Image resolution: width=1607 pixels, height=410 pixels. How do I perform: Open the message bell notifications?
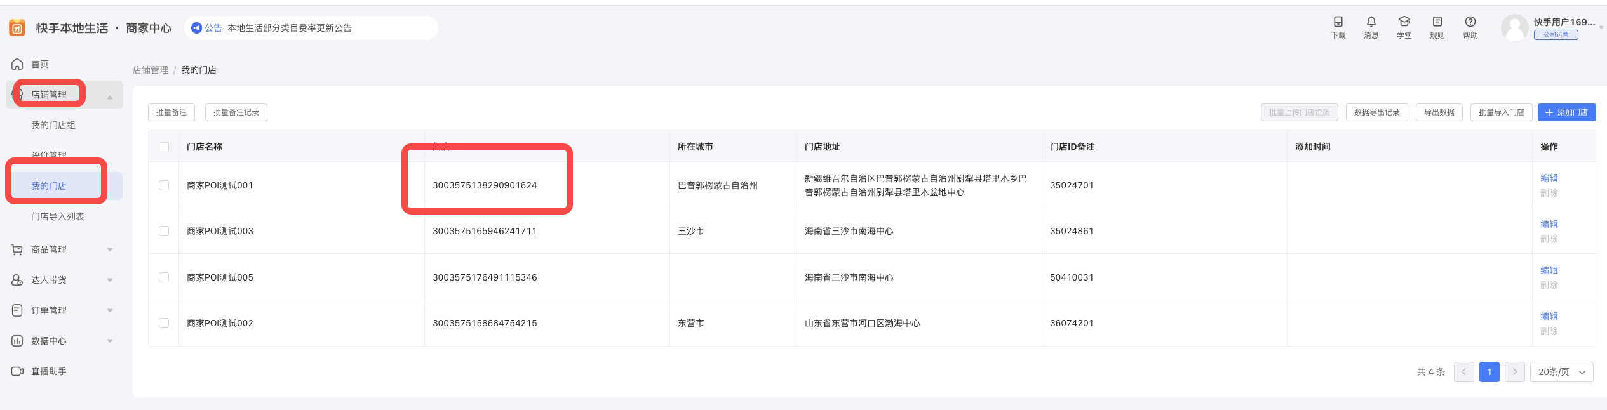(1371, 22)
